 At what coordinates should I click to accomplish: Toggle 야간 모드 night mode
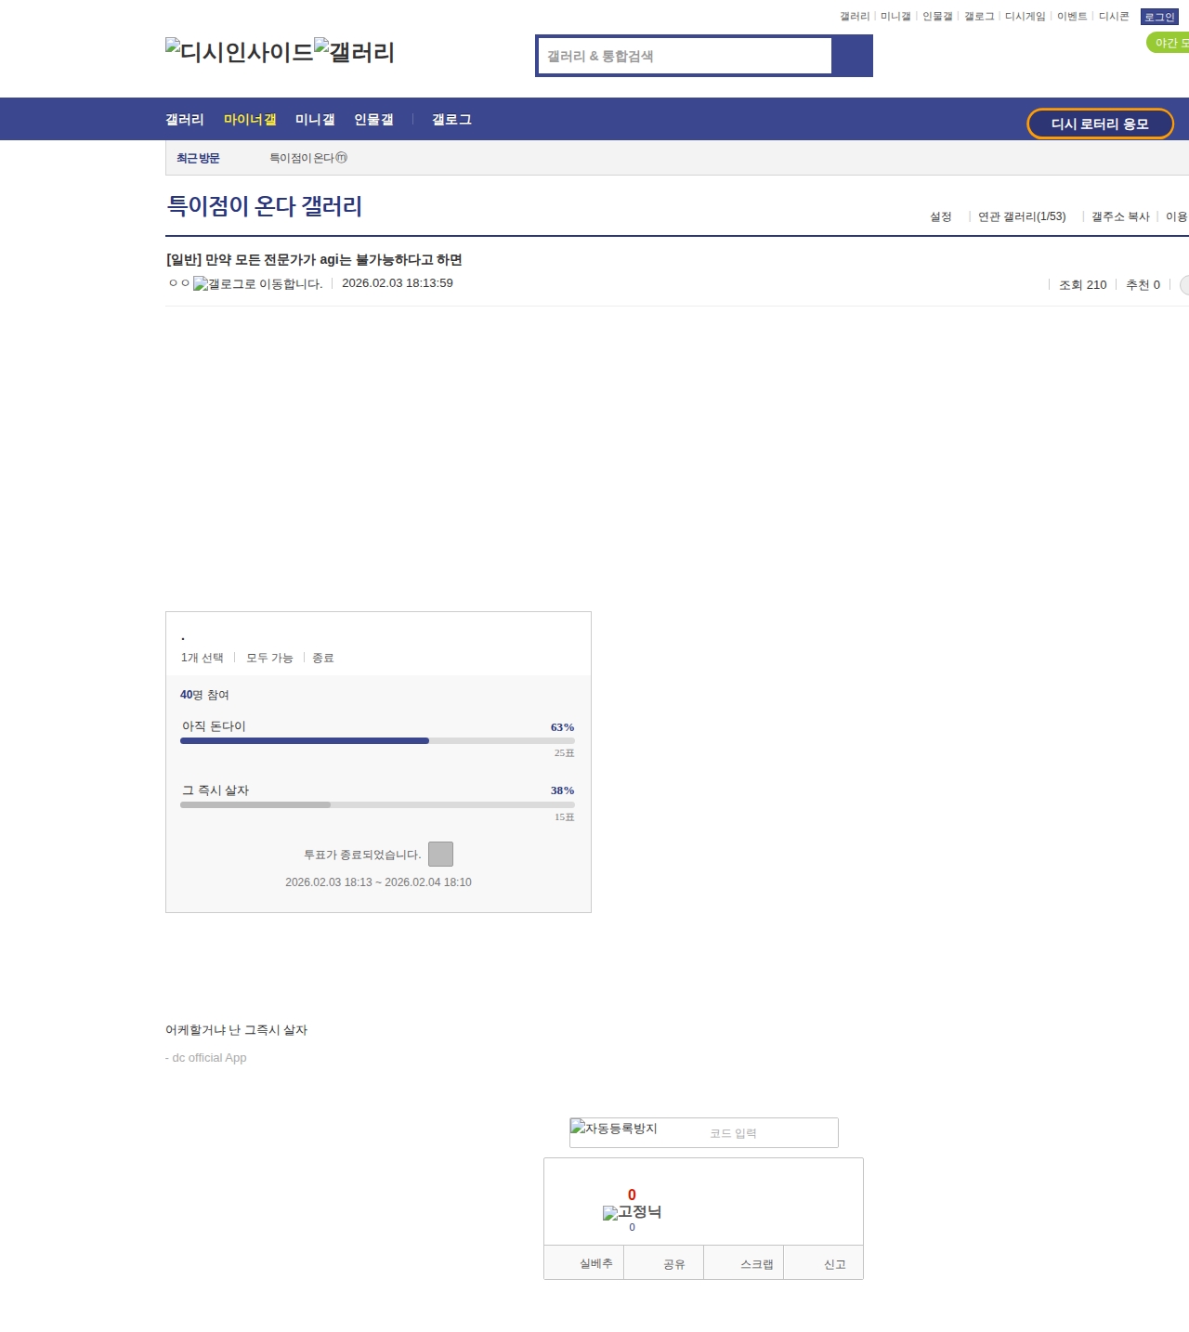coord(1169,43)
